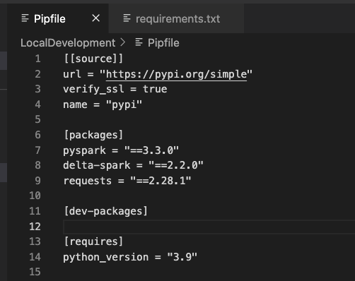Close the Pipfile tab
355x281 pixels.
(x=95, y=18)
